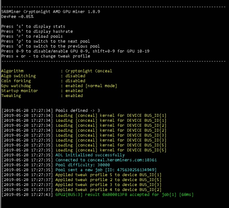Click the "'h' to display hashrate" hint line
The image size is (229, 208).
(x=37, y=31)
